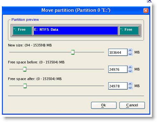Screen dimensions: 157x122
Task: Click the Free space after slider handle
Action: pos(25,86)
